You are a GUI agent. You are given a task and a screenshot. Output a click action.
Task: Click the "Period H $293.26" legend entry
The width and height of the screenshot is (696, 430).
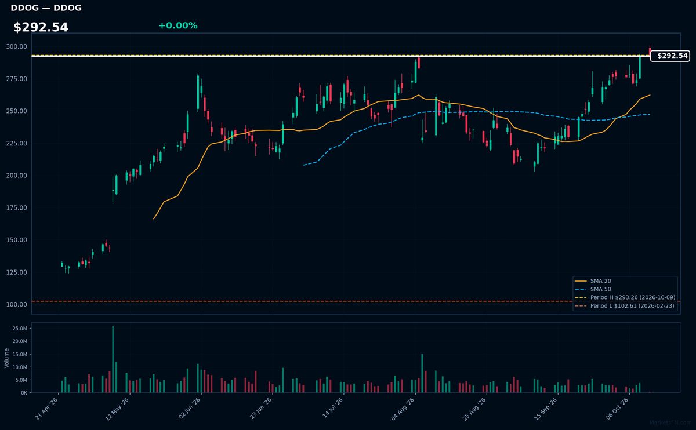click(x=625, y=297)
